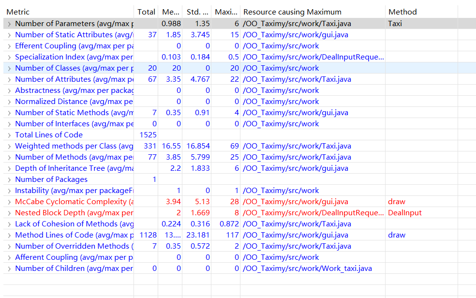Click the Method column header
The height and width of the screenshot is (298, 476).
tap(421, 12)
